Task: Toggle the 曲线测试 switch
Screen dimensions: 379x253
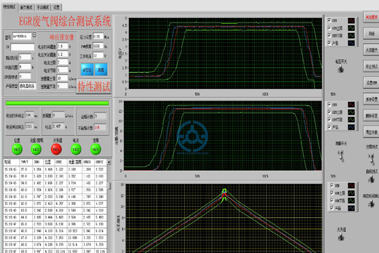Action: pos(371,179)
